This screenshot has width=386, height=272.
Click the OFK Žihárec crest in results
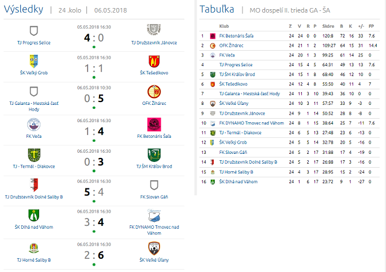[x=154, y=92]
